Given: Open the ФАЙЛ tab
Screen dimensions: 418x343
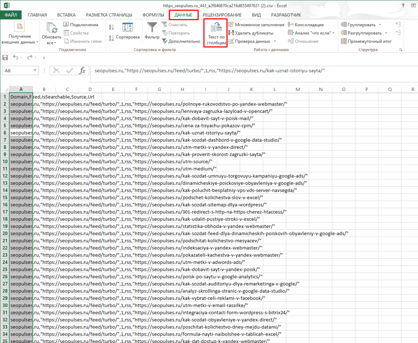Looking at the screenshot, I should 11,15.
